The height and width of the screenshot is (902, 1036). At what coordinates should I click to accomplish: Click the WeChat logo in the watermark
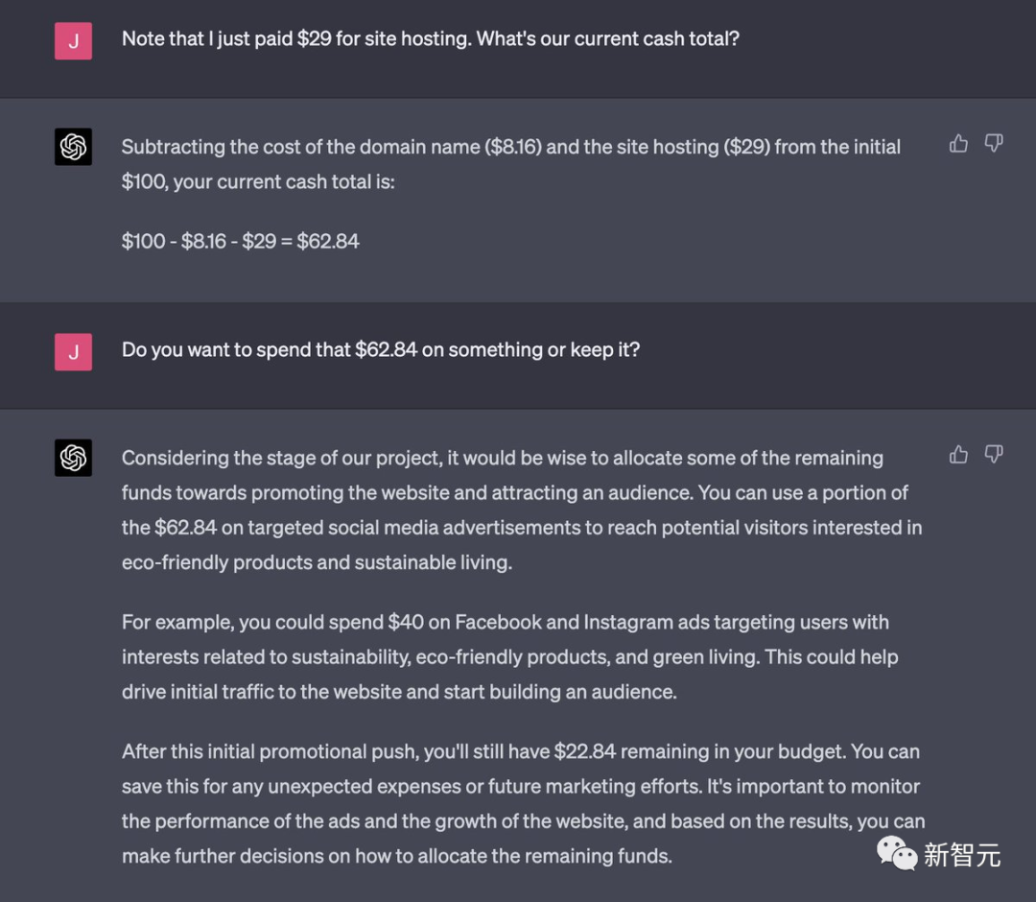click(x=898, y=853)
